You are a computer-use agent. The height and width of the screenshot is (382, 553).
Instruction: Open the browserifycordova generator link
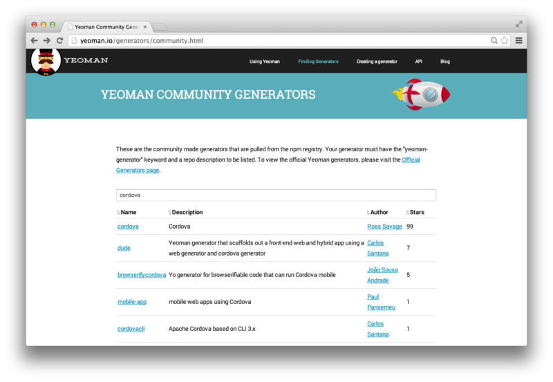(142, 275)
